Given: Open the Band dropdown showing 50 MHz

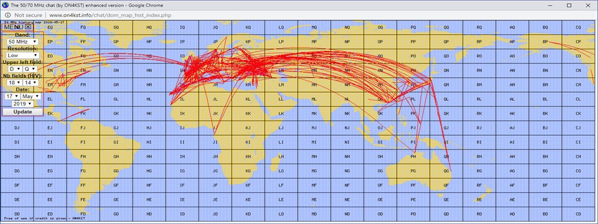Looking at the screenshot, I should [x=23, y=41].
